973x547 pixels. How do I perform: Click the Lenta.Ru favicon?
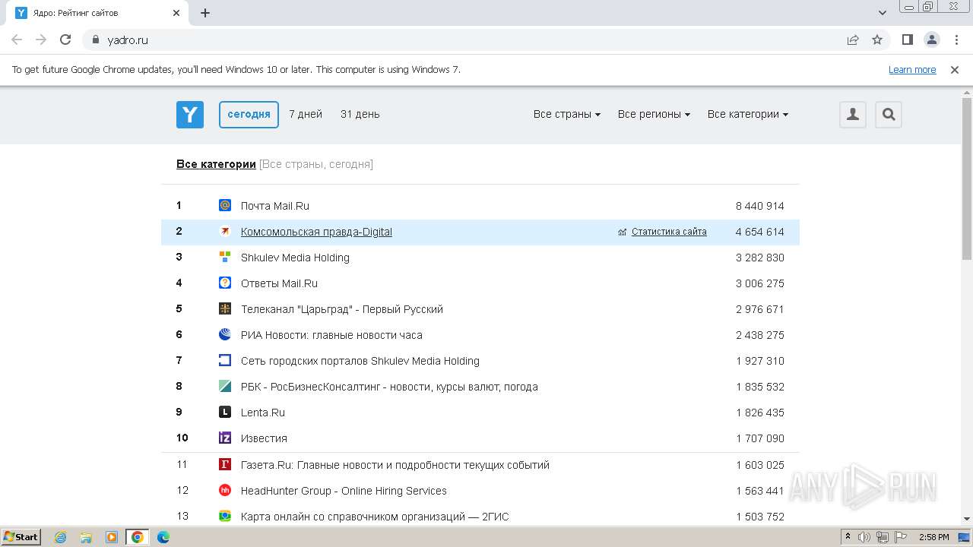point(225,412)
